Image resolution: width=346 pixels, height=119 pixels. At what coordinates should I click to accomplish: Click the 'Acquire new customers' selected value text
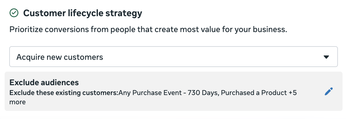pyautogui.click(x=60, y=57)
